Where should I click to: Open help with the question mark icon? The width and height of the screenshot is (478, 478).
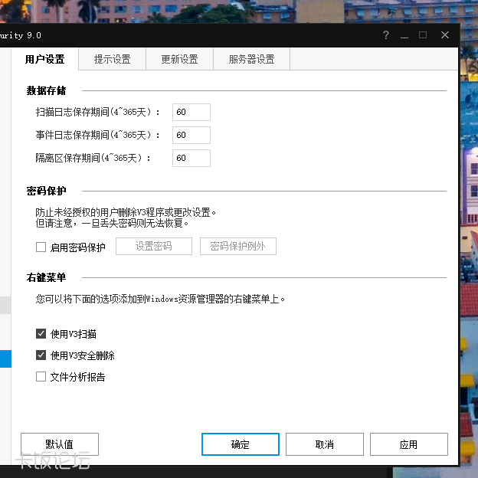[x=386, y=35]
